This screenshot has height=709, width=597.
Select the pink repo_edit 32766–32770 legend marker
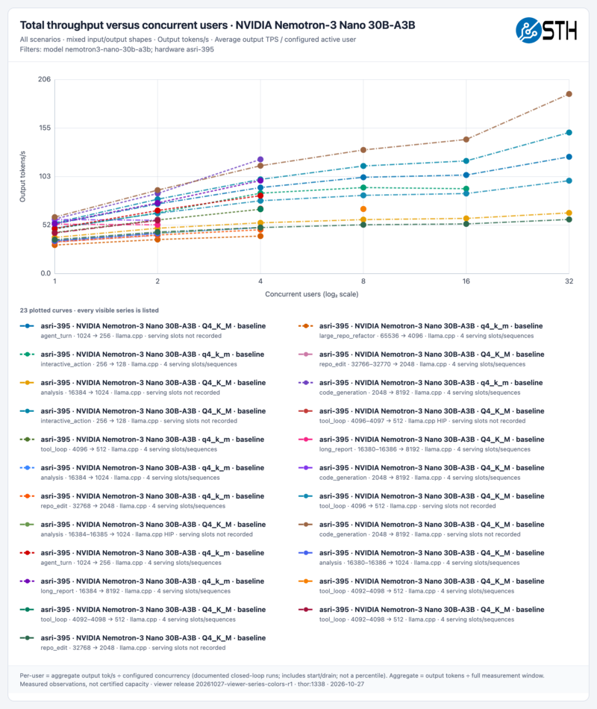306,354
